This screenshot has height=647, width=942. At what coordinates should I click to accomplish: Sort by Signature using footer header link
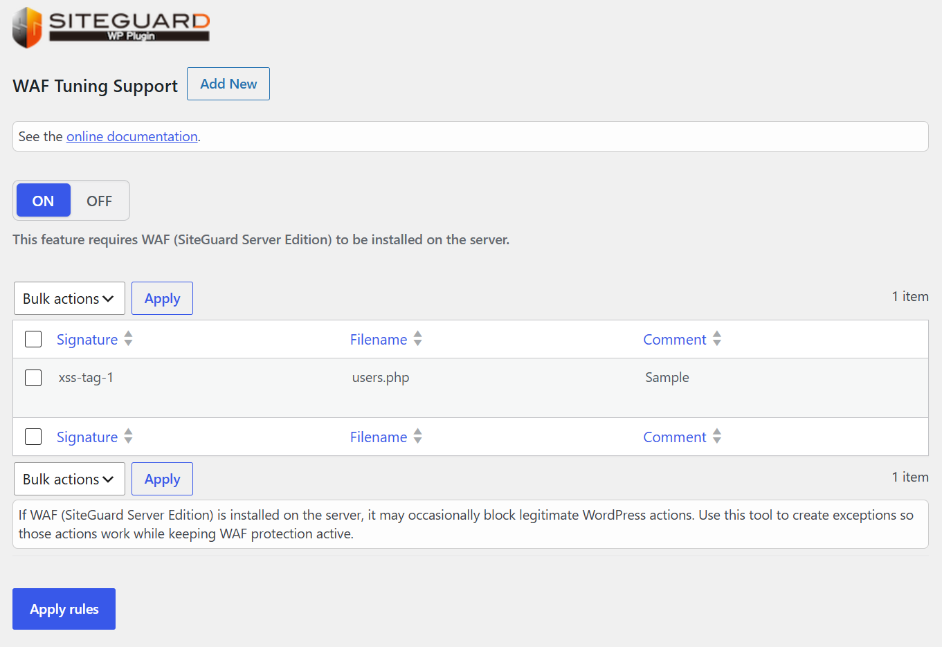tap(87, 437)
